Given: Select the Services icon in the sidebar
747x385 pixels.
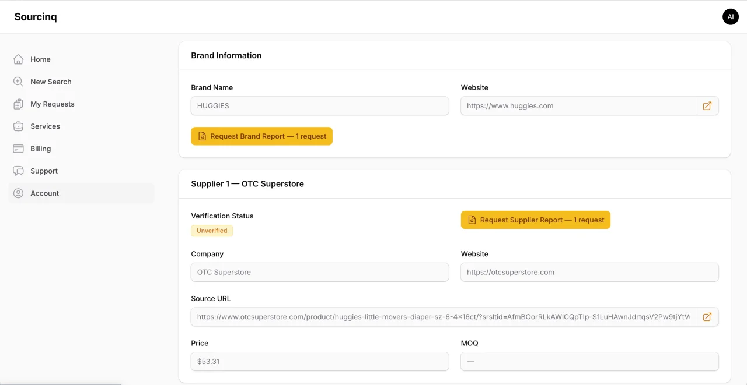Looking at the screenshot, I should [18, 126].
